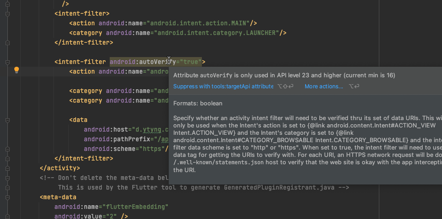Click 'Formats: boolean' text in tooltip
Viewport: 442px width, 219px height.
coord(198,104)
